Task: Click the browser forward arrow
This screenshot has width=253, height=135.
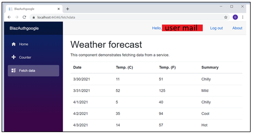Action: [17, 17]
